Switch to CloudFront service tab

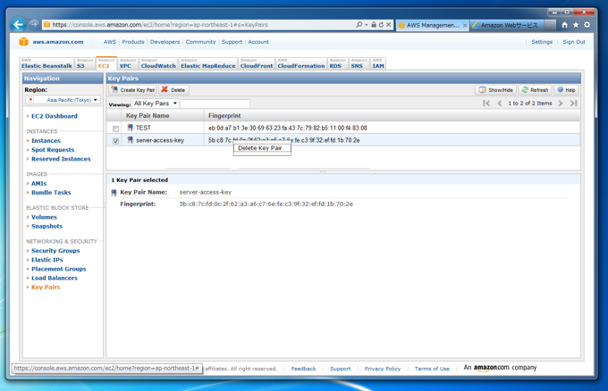[x=257, y=63]
